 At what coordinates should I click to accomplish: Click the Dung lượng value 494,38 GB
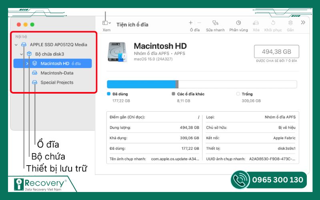point(190,128)
